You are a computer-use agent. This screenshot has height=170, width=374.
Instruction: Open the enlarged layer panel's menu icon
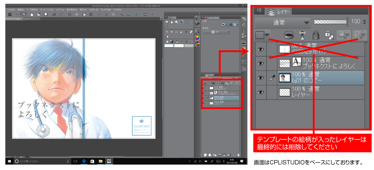point(259,10)
